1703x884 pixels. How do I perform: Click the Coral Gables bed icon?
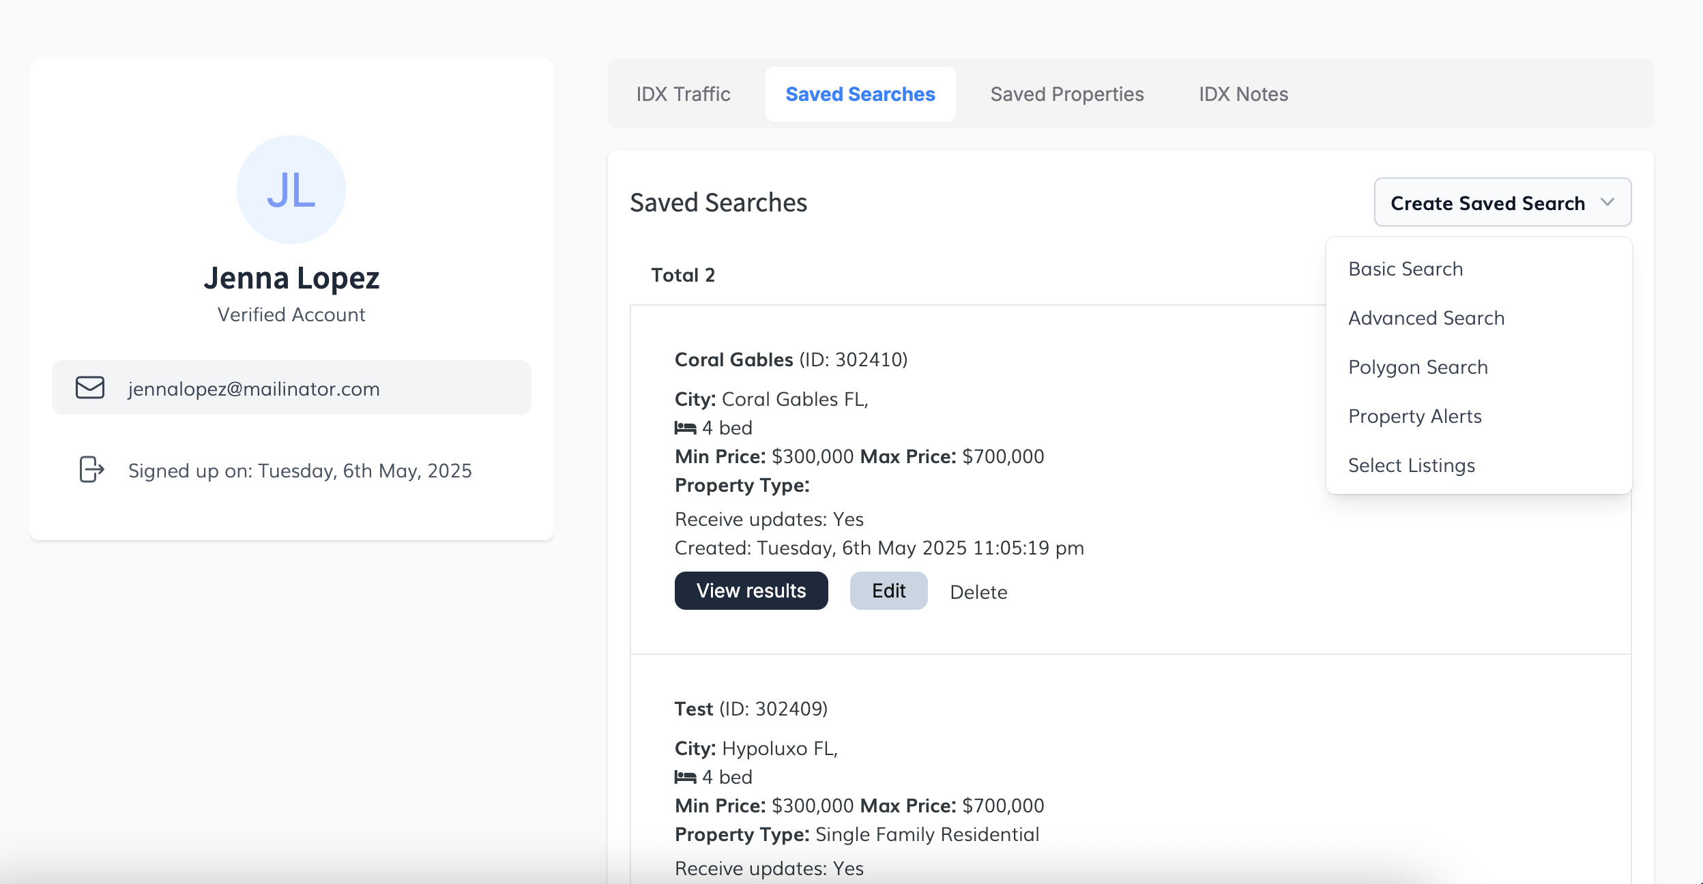click(685, 428)
